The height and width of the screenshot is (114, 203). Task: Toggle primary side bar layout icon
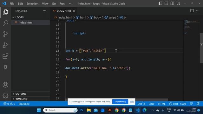pos(160,3)
